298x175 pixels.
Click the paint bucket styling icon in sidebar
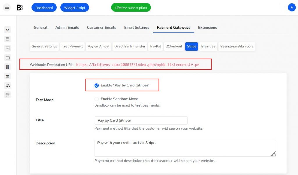(7, 85)
